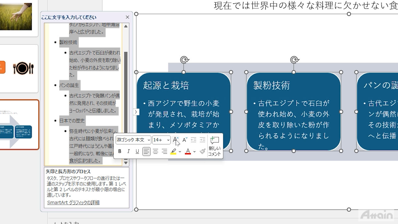Select the パンの誕生 bullet in text pane

coord(69,85)
